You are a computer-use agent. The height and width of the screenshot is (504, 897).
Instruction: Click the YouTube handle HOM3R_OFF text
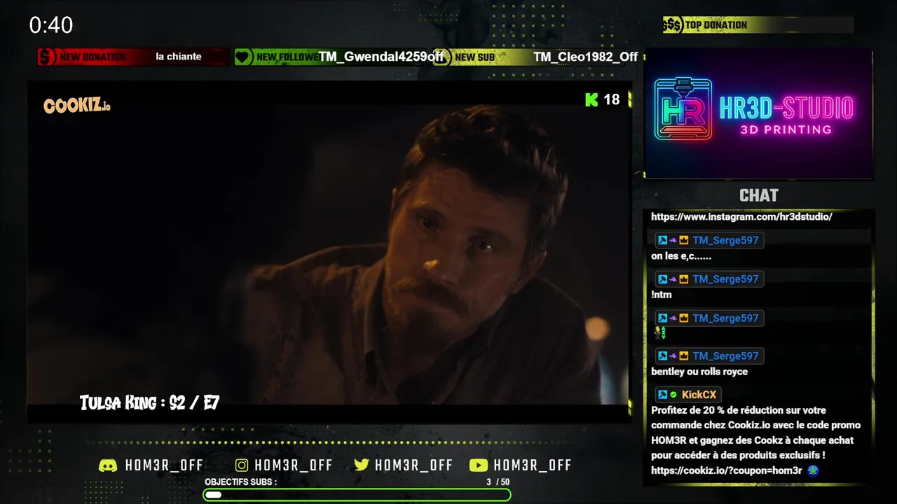533,465
